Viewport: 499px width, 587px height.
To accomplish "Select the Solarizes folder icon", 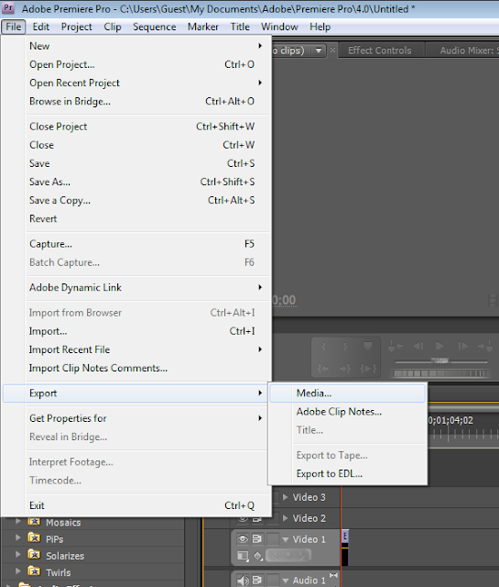I will point(34,554).
